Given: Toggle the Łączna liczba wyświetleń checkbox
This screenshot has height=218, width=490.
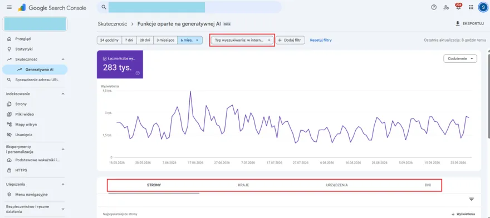Looking at the screenshot, I should click(105, 58).
